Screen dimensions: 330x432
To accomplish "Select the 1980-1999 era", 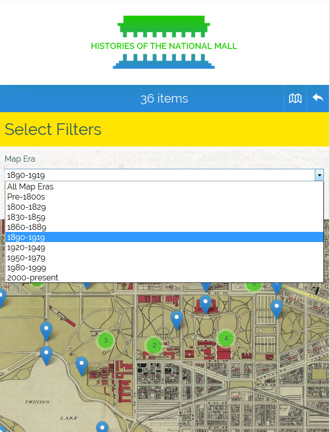I will coord(164,267).
